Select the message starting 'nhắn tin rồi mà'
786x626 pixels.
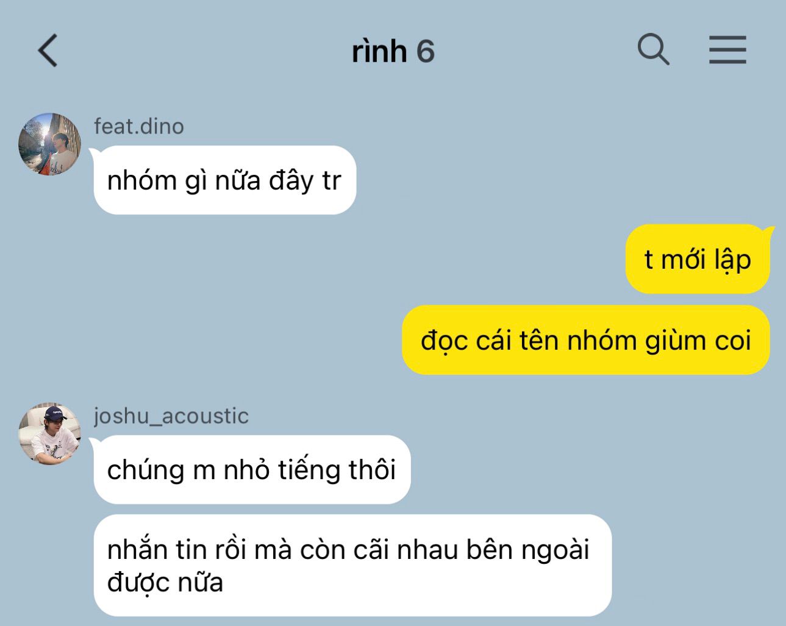pyautogui.click(x=352, y=566)
